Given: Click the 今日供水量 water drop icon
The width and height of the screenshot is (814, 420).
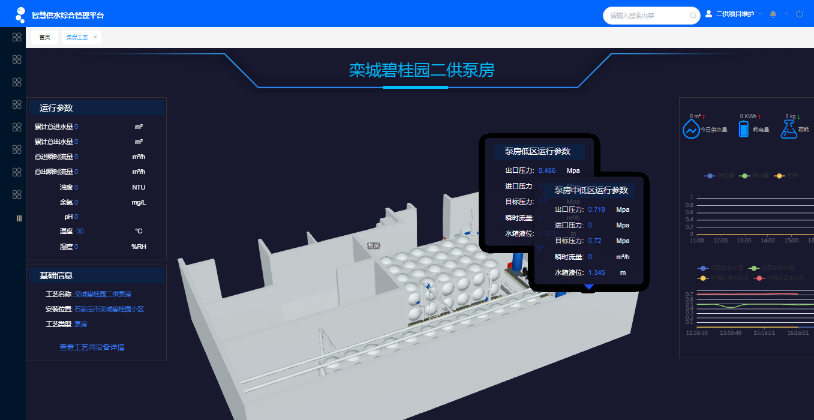Looking at the screenshot, I should (692, 129).
